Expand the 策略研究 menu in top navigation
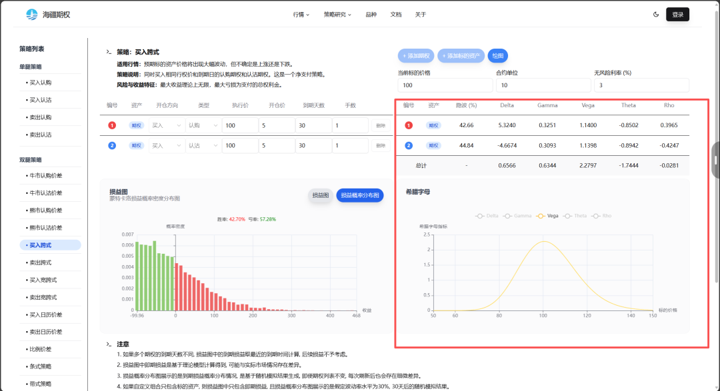Screen dimensions: 720x391 tap(337, 14)
